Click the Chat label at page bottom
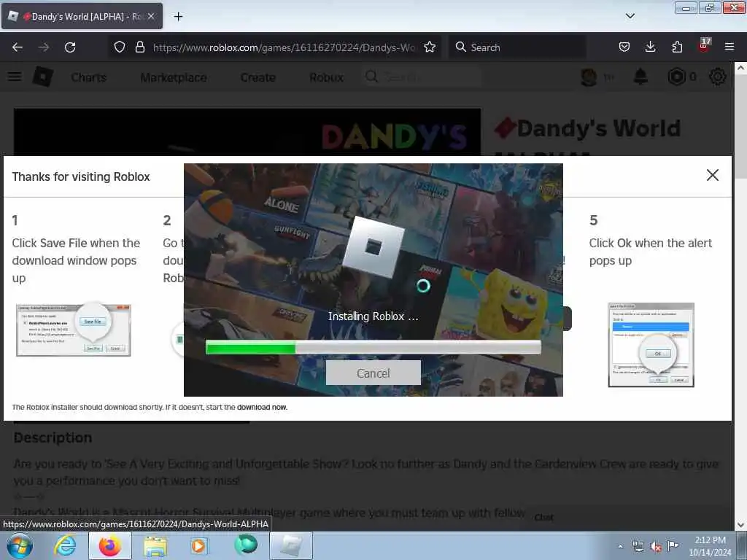 pos(543,517)
